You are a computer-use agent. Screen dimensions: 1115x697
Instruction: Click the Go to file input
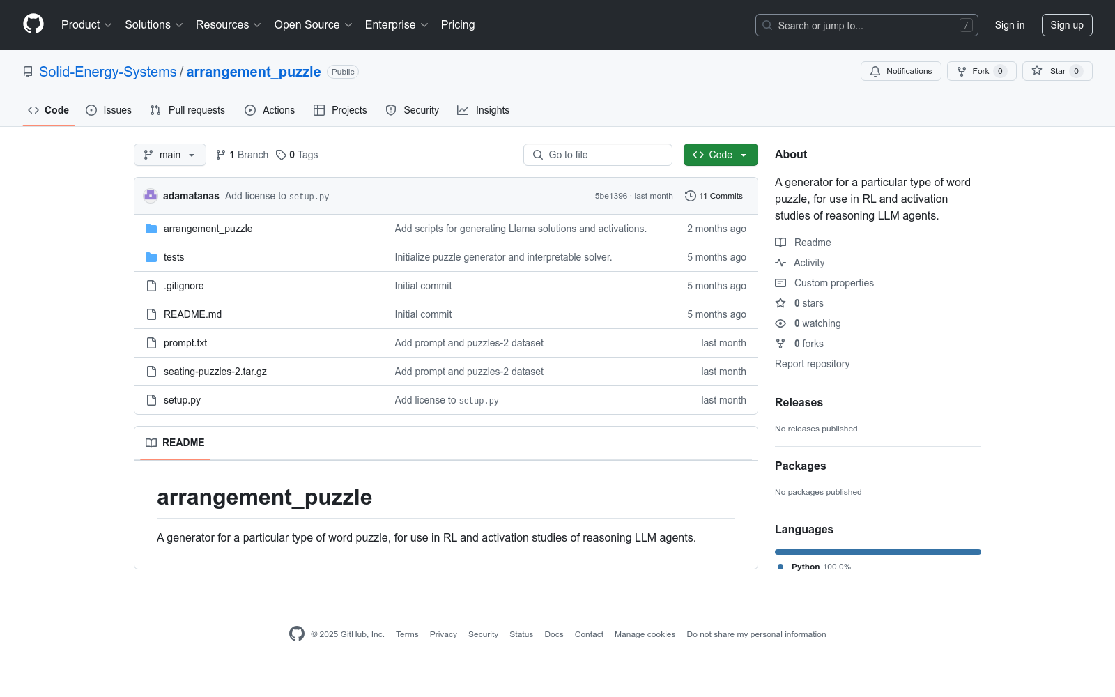coord(598,155)
